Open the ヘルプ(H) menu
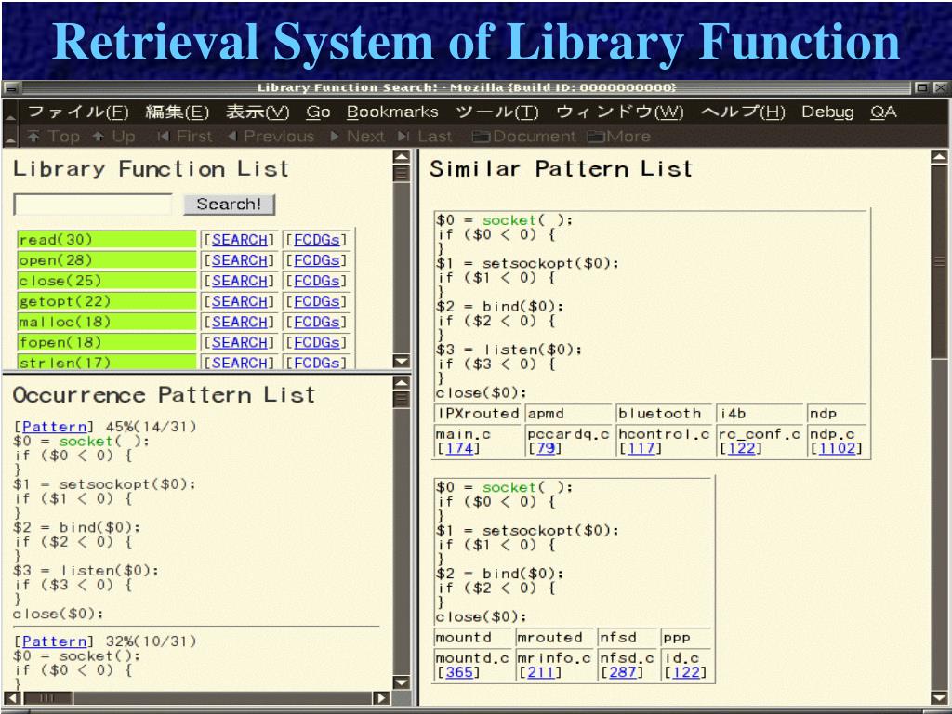Image resolution: width=952 pixels, height=714 pixels. [743, 112]
